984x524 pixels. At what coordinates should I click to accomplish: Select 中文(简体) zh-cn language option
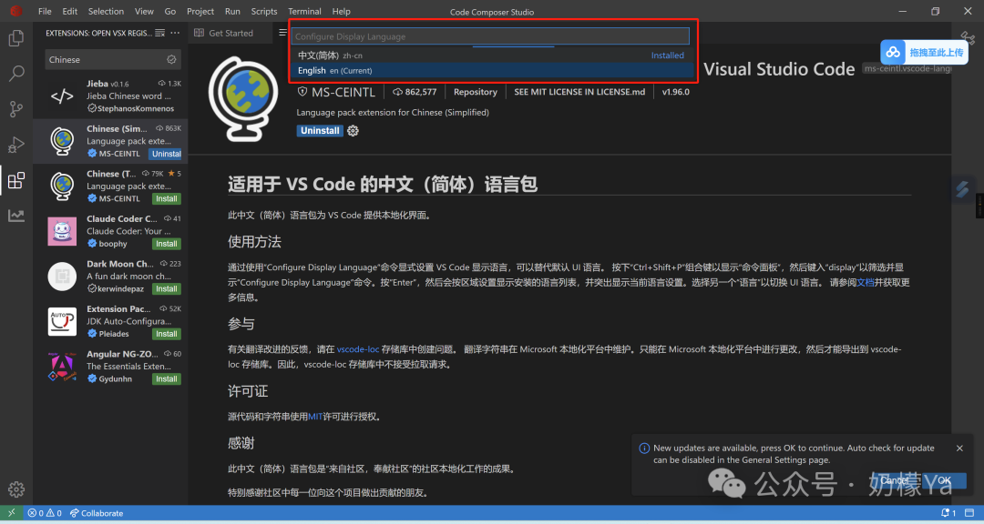click(492, 55)
